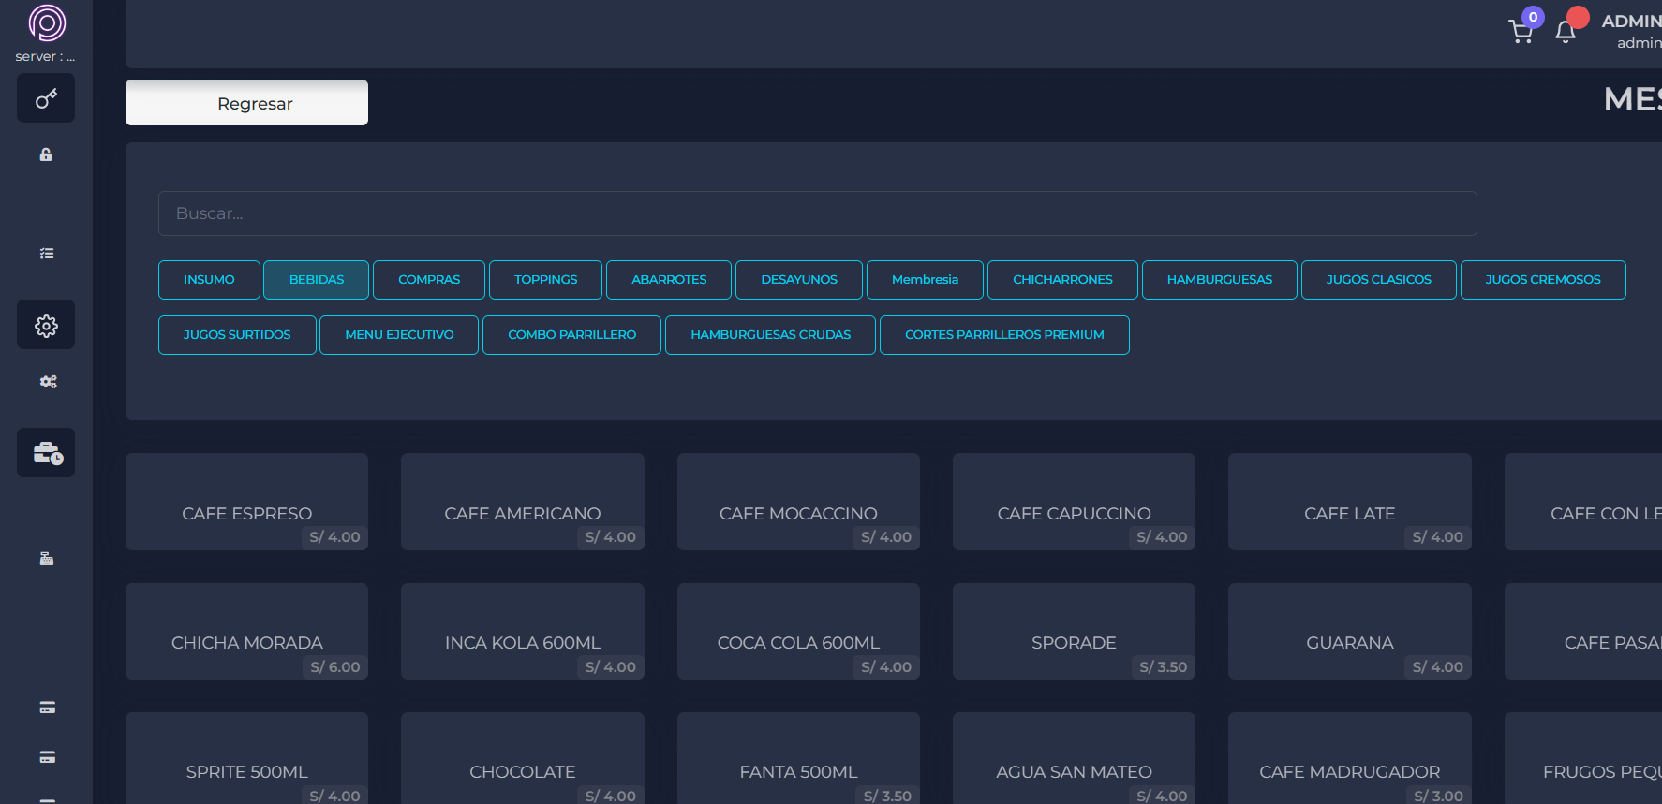
Task: Open the single gear settings sidebar item
Action: (x=46, y=326)
